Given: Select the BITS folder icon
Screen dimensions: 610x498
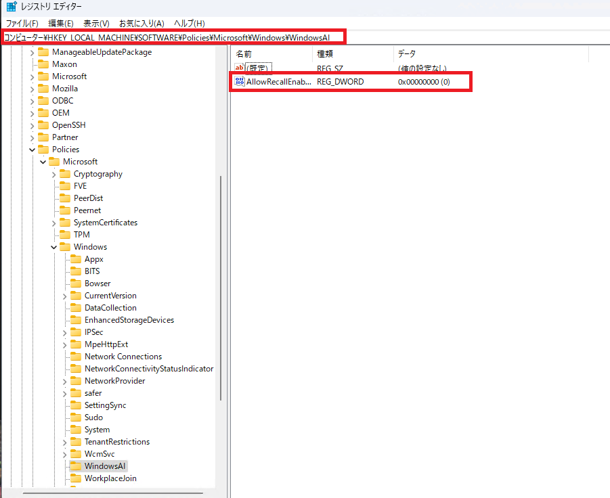Looking at the screenshot, I should tap(76, 271).
